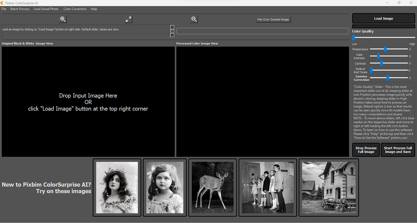Click the Reduce Red Tones slider handle
417x223 pixels.
pos(371,70)
